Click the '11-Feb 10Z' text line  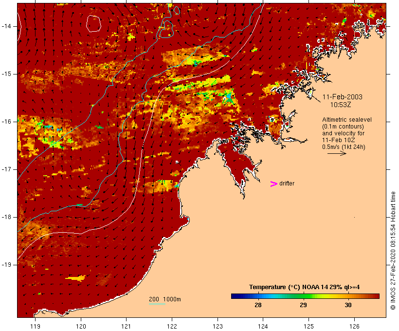[339, 140]
